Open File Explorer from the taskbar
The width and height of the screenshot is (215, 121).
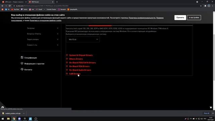(8, 119)
